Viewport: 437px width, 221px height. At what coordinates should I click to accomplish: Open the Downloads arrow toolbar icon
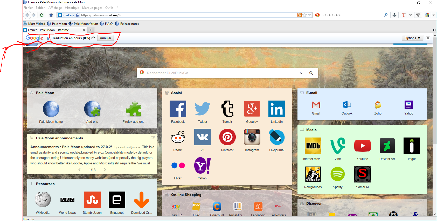tap(394, 15)
